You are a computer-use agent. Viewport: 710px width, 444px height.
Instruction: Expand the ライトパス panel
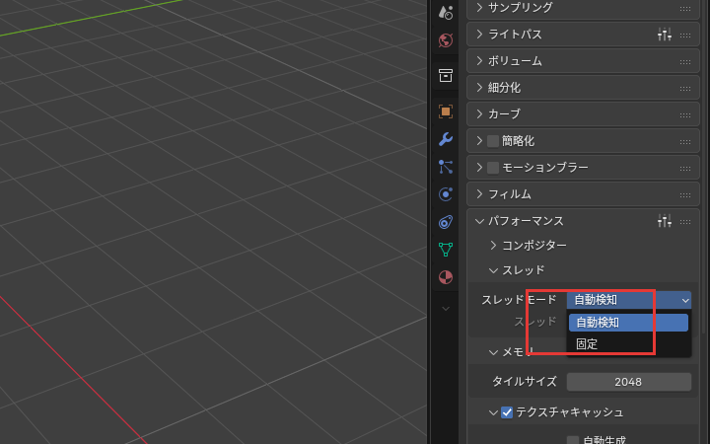(x=479, y=34)
